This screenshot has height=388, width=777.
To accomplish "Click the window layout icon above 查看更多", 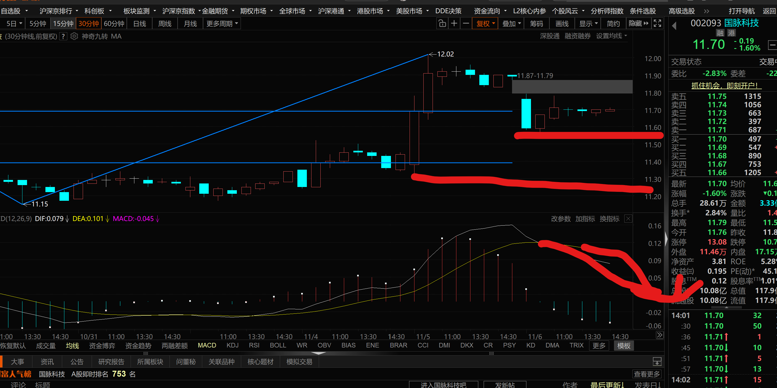I will [x=657, y=362].
